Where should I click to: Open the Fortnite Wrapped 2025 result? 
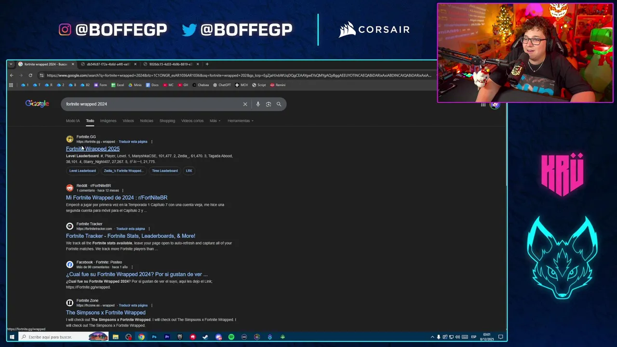(93, 149)
